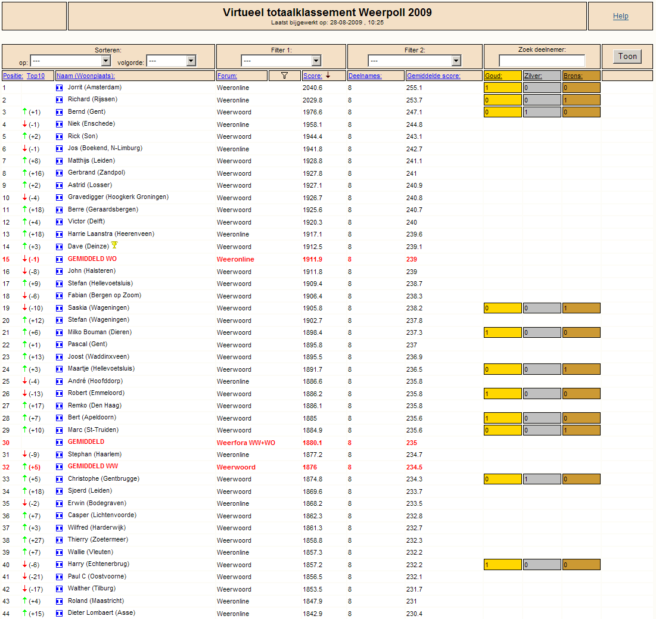
Task: Select the blue icon beside Dieter Lombaert (Asse)
Action: [59, 613]
